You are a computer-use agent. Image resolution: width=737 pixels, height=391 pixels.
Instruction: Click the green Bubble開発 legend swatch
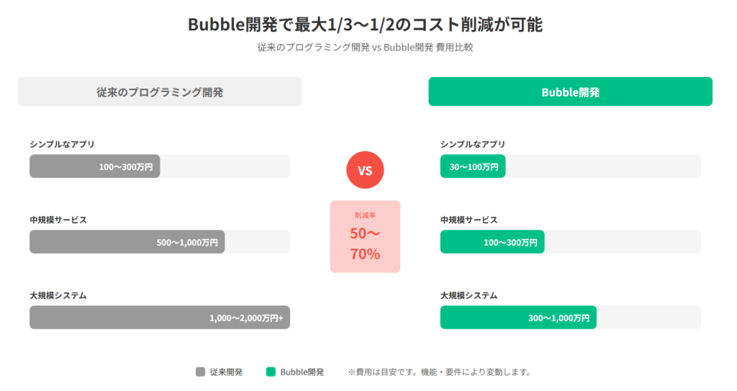pyautogui.click(x=271, y=372)
